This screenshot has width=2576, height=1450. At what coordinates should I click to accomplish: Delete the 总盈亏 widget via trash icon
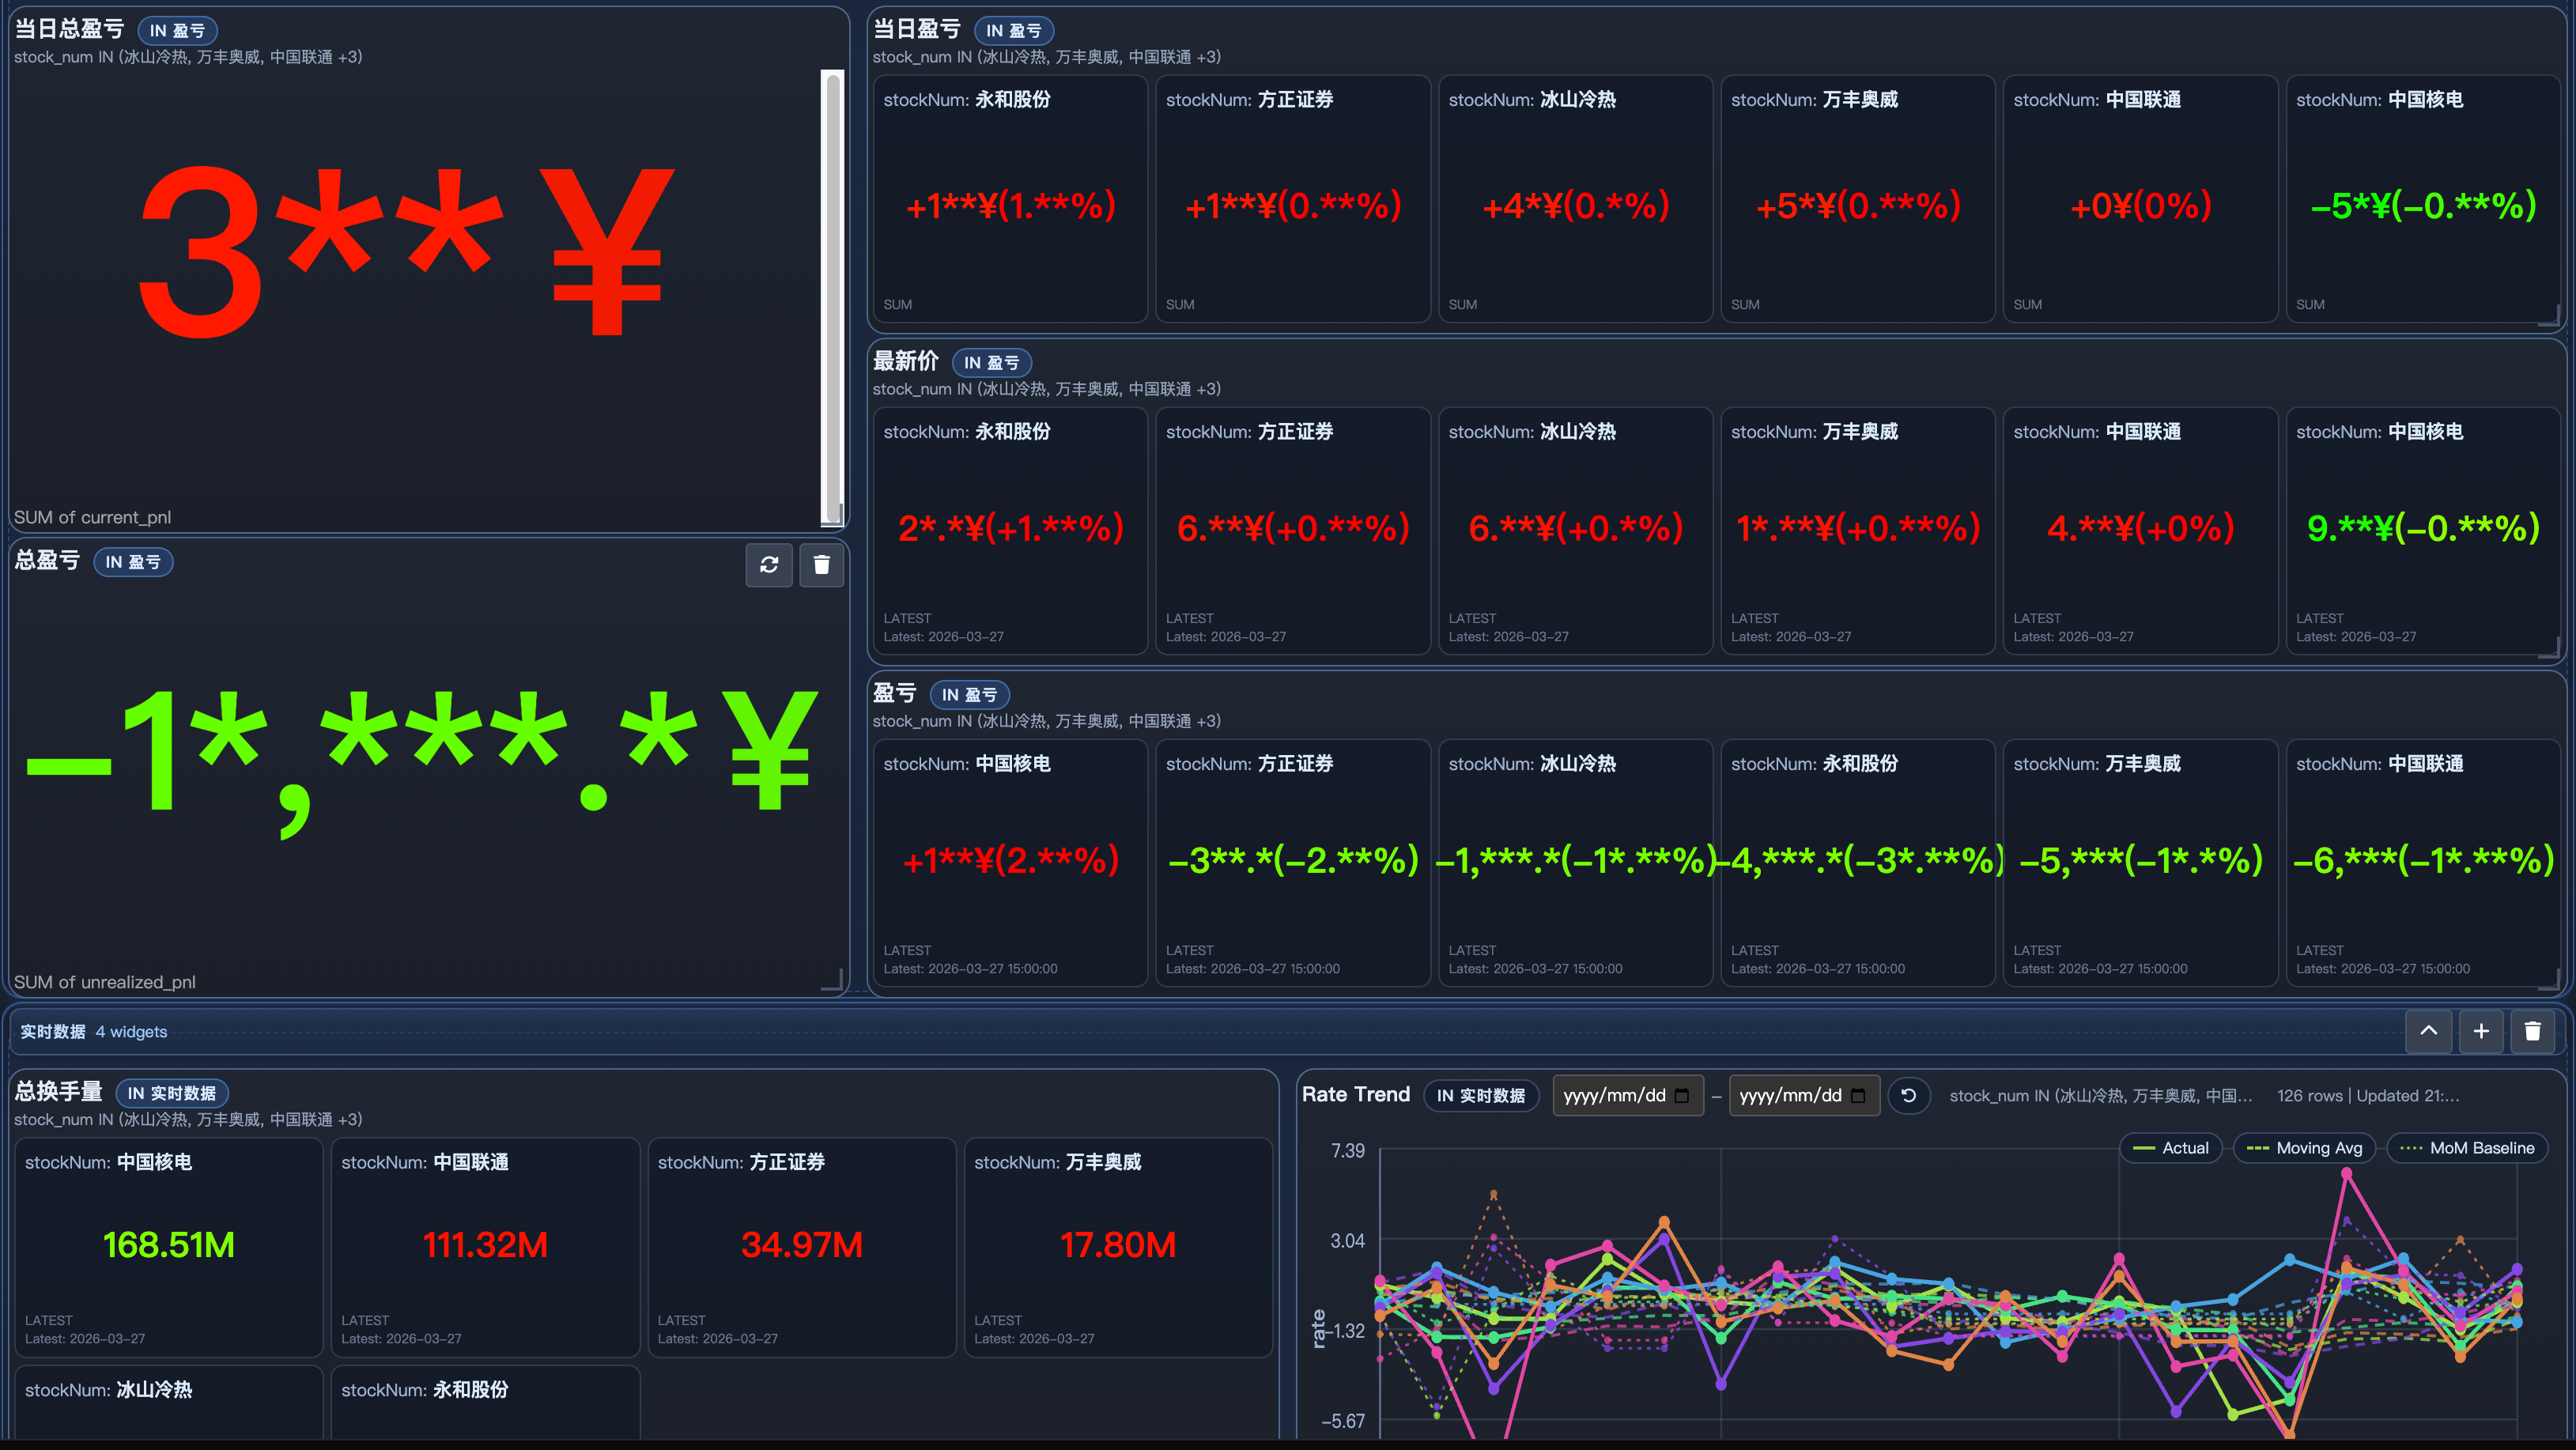pos(821,565)
